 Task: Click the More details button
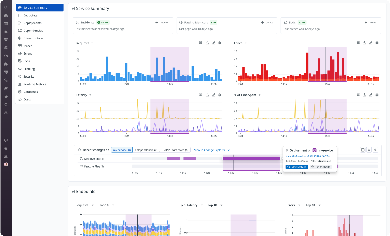[x=297, y=167]
